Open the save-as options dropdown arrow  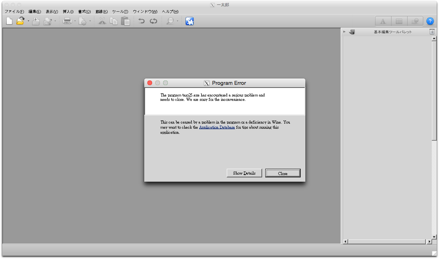tap(55, 21)
